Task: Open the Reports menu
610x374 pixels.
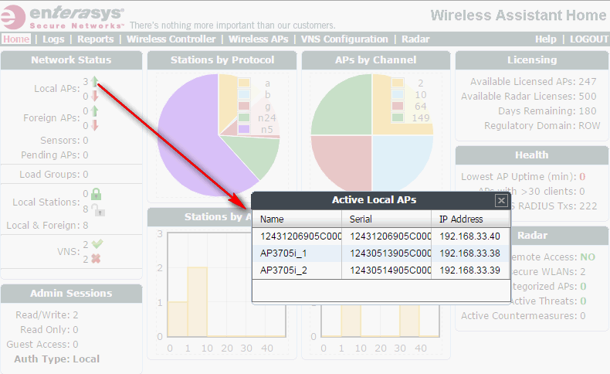Action: point(95,39)
